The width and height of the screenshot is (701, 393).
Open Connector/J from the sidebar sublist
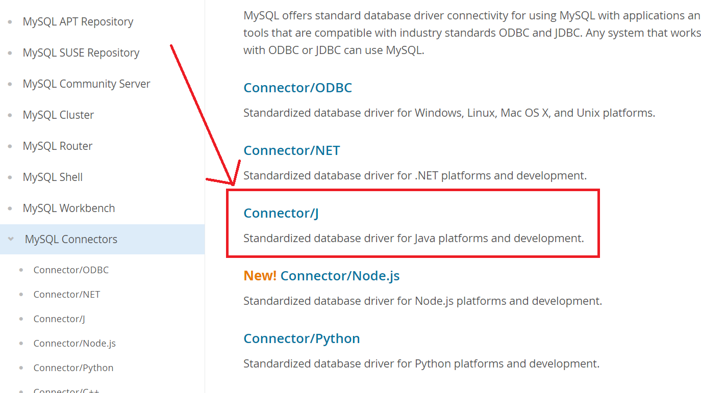pos(59,319)
